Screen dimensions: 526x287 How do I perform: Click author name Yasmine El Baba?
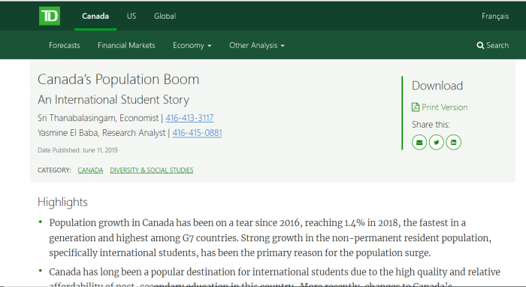pyautogui.click(x=68, y=133)
